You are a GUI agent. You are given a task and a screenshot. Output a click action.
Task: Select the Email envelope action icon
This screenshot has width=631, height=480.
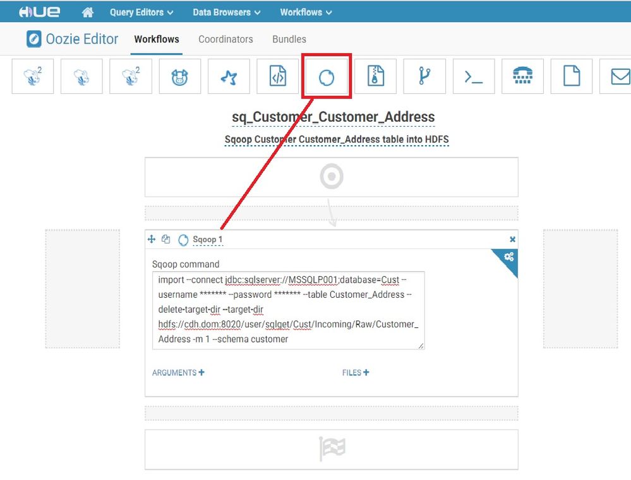coord(615,76)
